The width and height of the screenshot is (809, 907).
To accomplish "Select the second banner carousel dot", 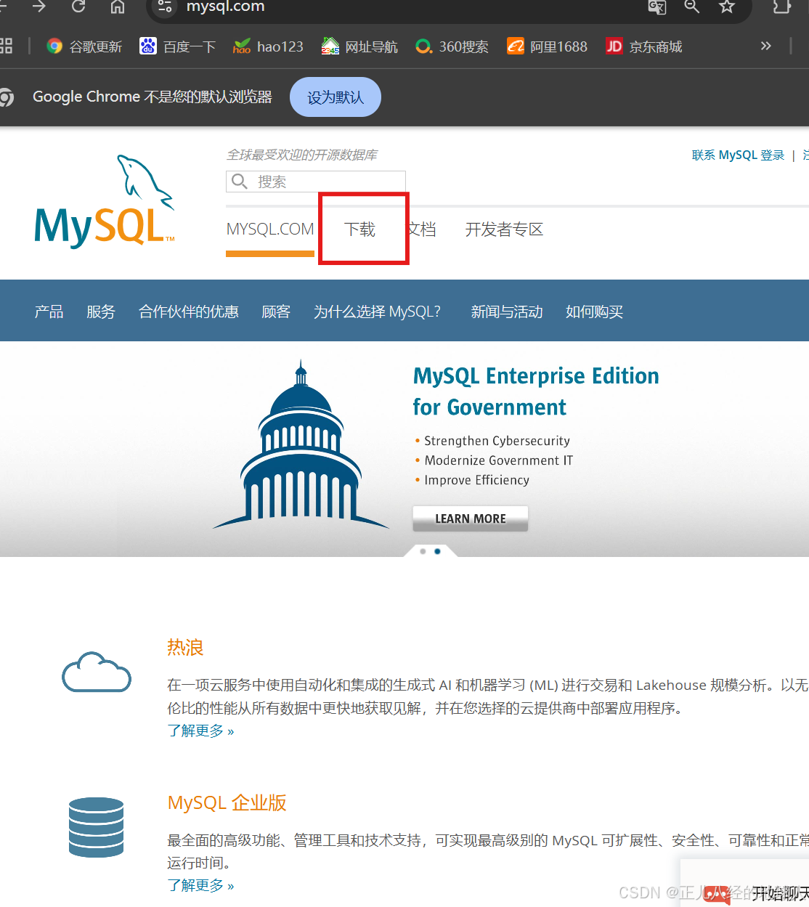I will click(x=437, y=551).
